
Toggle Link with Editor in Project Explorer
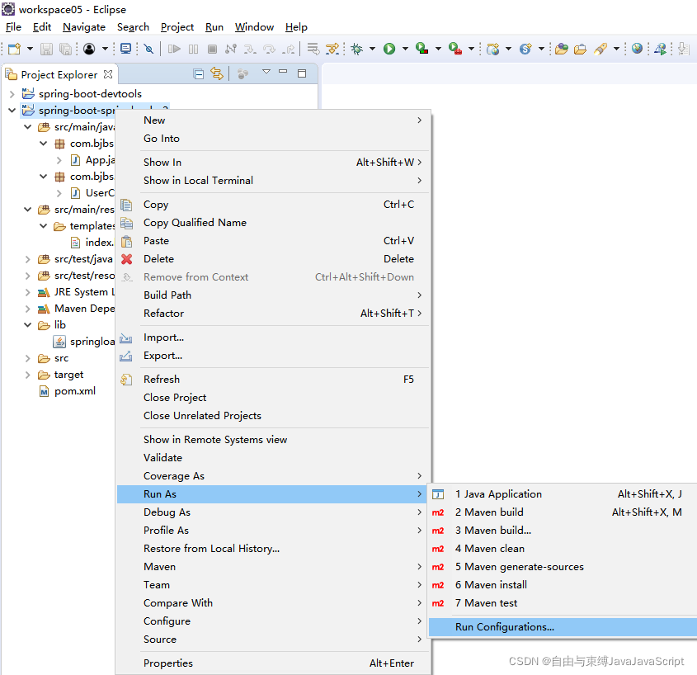[217, 73]
